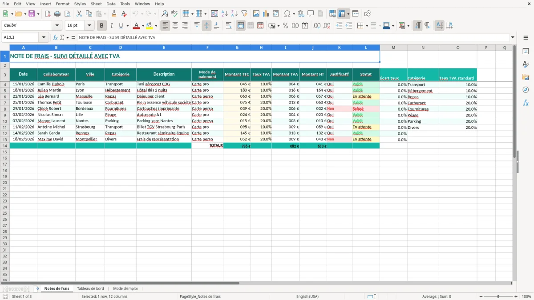The image size is (534, 300).
Task: Export directly as PDF
Action: (48, 14)
